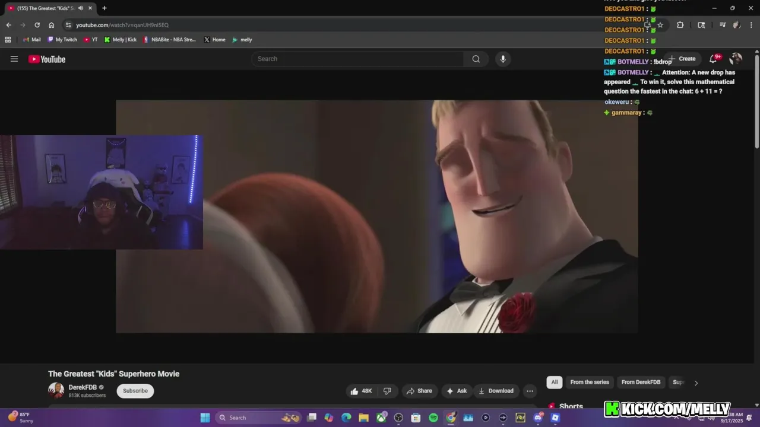This screenshot has height=427, width=760.
Task: Open Chrome media controls icon
Action: 723,25
